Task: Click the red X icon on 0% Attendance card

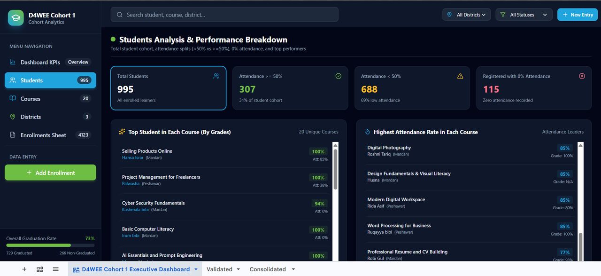Action: [582, 76]
